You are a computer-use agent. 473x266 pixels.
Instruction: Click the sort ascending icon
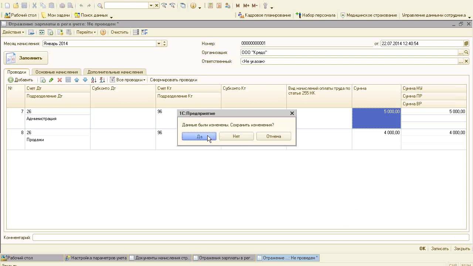[x=94, y=80]
